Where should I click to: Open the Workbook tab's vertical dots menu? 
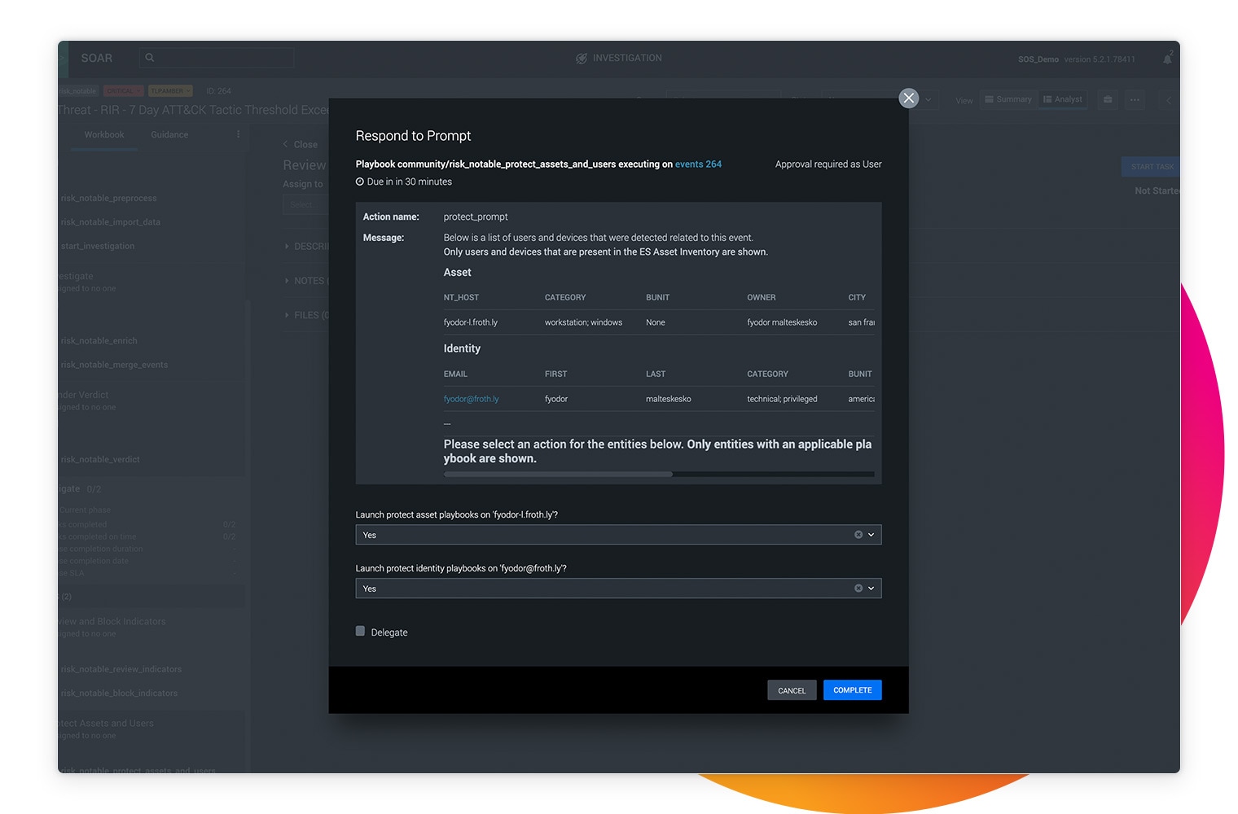(238, 134)
